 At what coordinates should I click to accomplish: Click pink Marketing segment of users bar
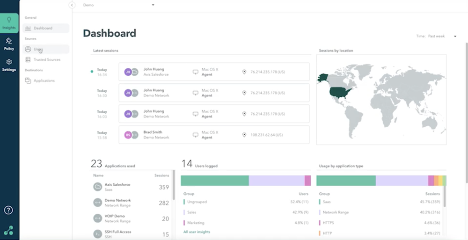(x=308, y=181)
